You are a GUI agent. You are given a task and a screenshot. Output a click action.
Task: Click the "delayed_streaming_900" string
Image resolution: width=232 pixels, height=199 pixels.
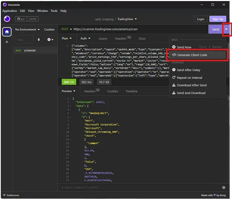[x=102, y=132]
